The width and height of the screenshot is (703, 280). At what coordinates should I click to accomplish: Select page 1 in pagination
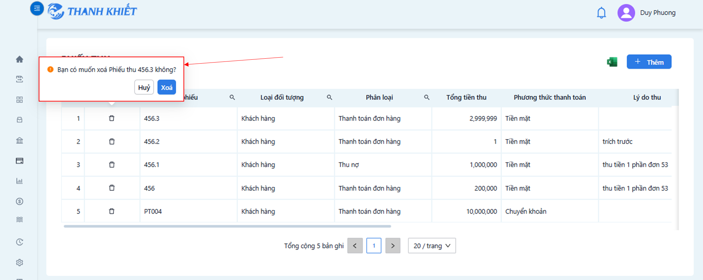(x=374, y=246)
